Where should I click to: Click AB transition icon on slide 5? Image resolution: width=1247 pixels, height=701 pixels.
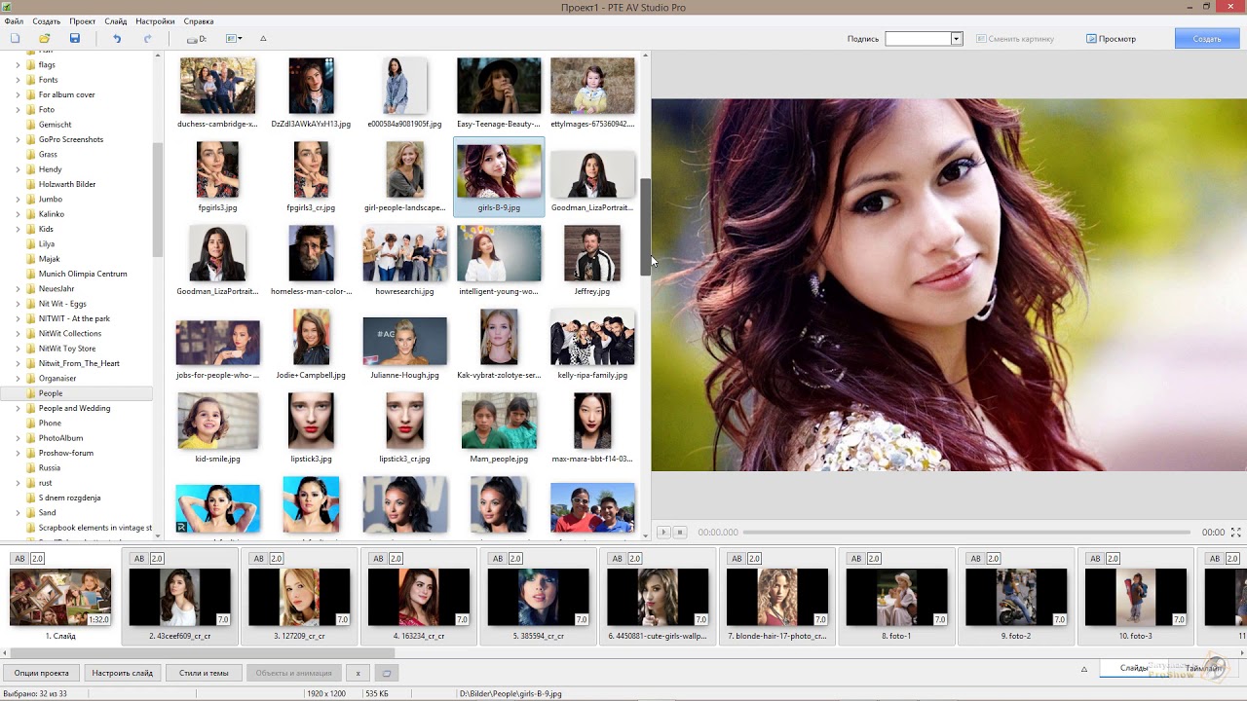498,559
